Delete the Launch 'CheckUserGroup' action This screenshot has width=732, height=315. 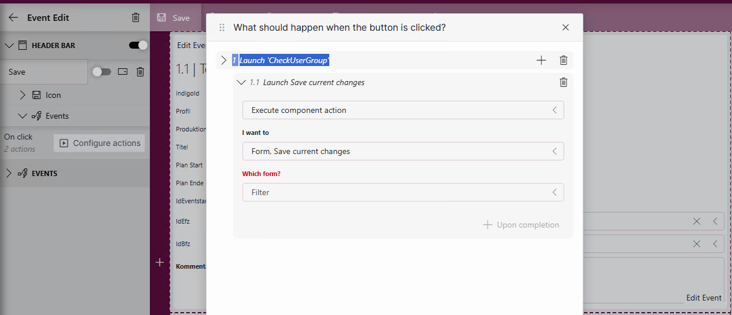(x=563, y=60)
